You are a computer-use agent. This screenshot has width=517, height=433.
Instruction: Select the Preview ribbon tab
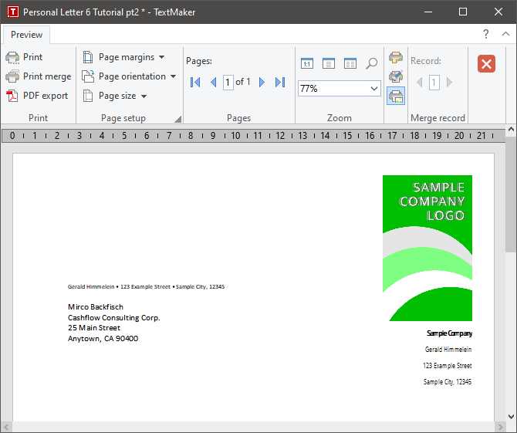[27, 35]
